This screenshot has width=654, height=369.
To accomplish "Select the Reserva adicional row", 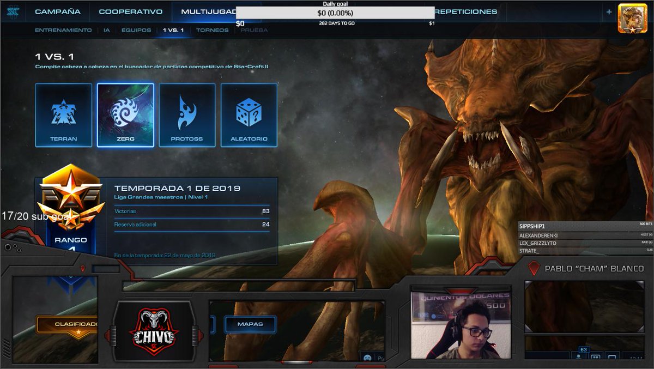I will coord(192,225).
